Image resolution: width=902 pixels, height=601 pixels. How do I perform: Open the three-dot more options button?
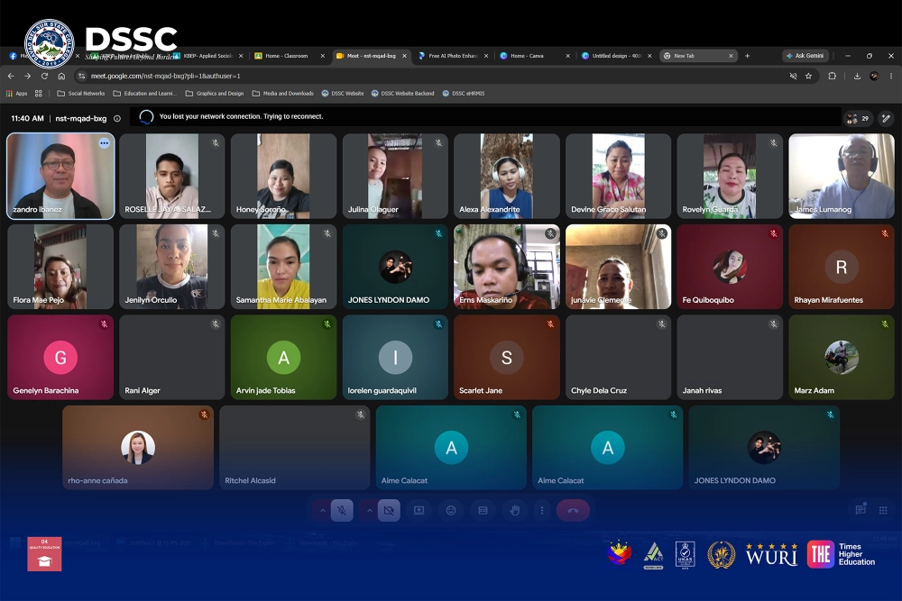coord(542,510)
